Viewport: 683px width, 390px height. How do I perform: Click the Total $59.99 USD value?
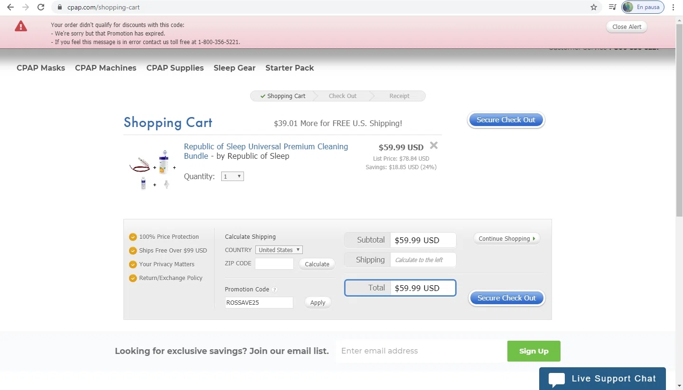point(417,288)
